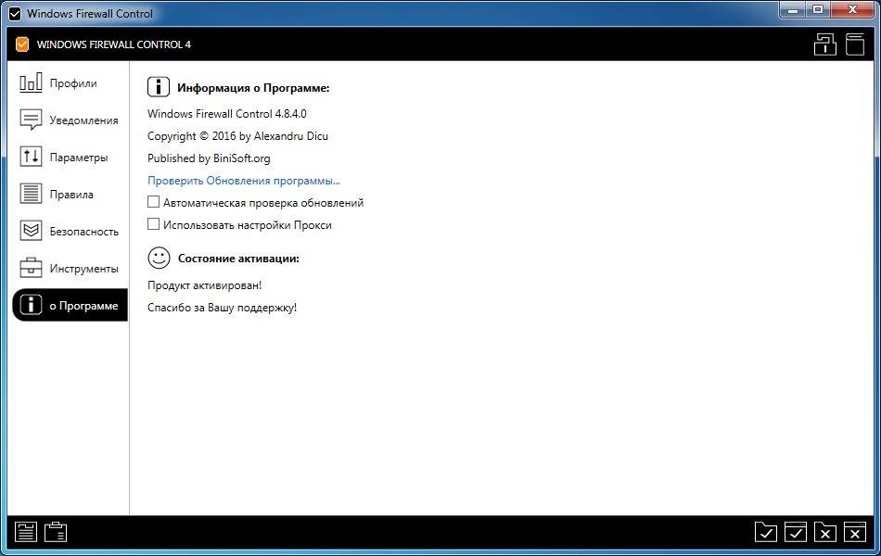Open the Инструменты section
This screenshot has width=881, height=556.
click(x=70, y=269)
